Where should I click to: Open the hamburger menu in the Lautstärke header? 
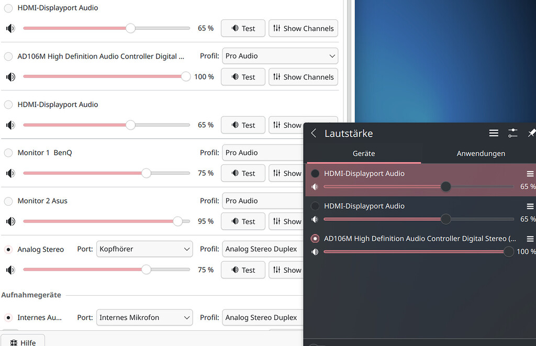click(x=494, y=133)
